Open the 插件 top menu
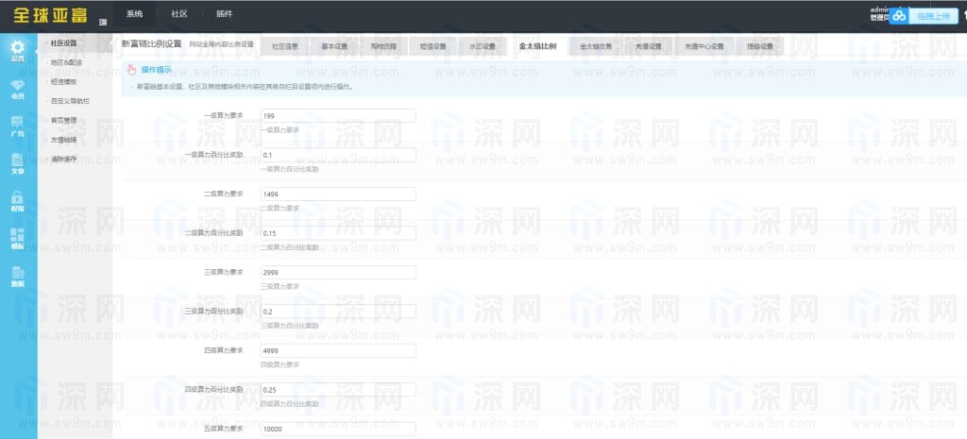967x439 pixels. point(224,14)
